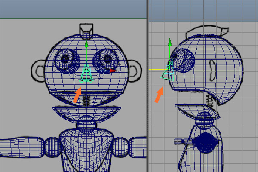Select the dense chest sphere in side view

click(x=205, y=142)
